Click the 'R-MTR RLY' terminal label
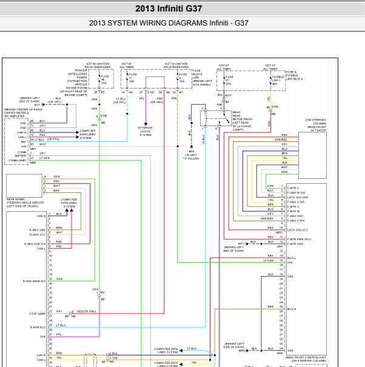The width and height of the screenshot is (365, 367). tap(38, 328)
